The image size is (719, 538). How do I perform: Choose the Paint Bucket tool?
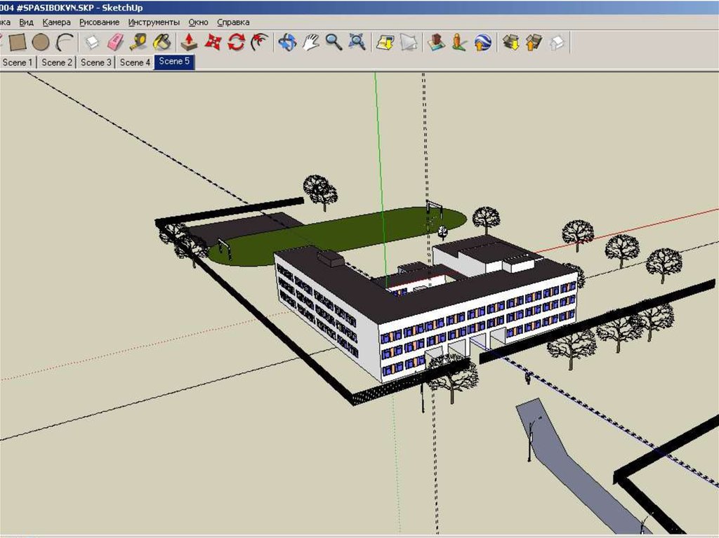(x=161, y=42)
